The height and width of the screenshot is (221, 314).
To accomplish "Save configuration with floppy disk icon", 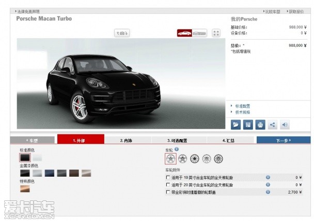I will 248,125.
